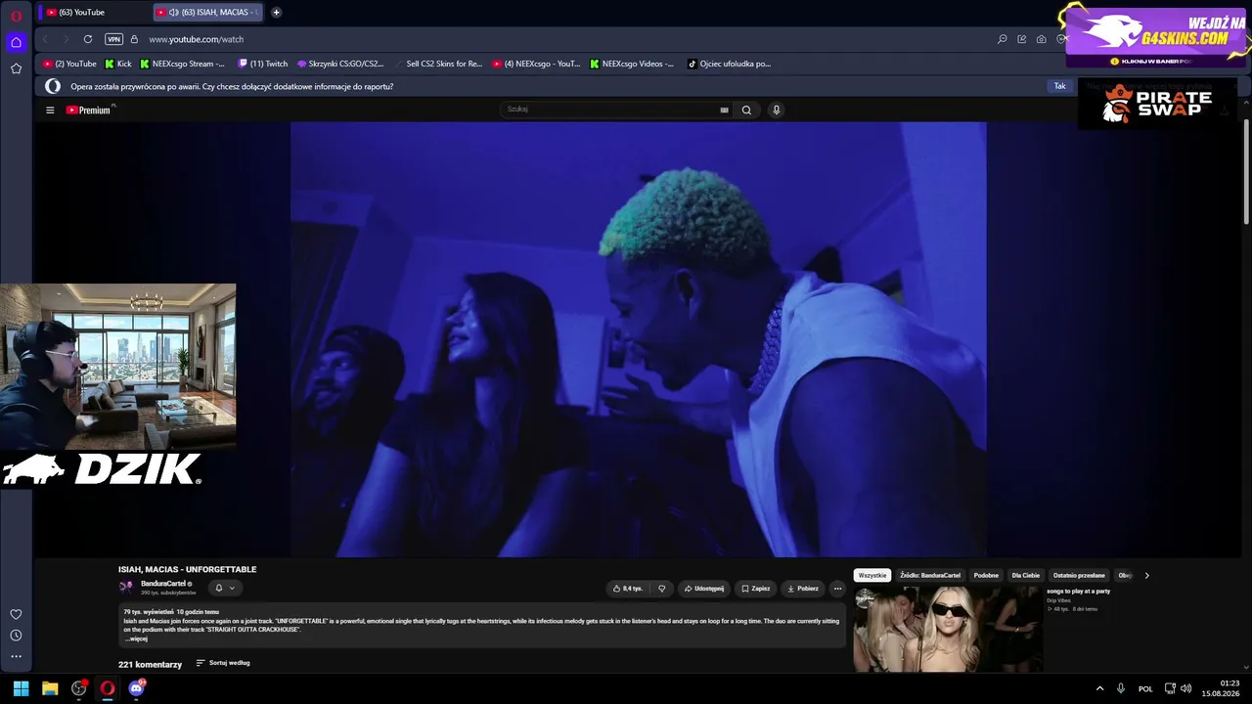Open the find-in-page search icon in toolbar
The width and height of the screenshot is (1252, 704).
coord(1003,39)
